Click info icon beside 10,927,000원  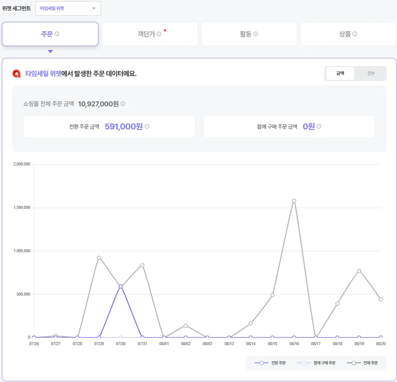pyautogui.click(x=123, y=104)
